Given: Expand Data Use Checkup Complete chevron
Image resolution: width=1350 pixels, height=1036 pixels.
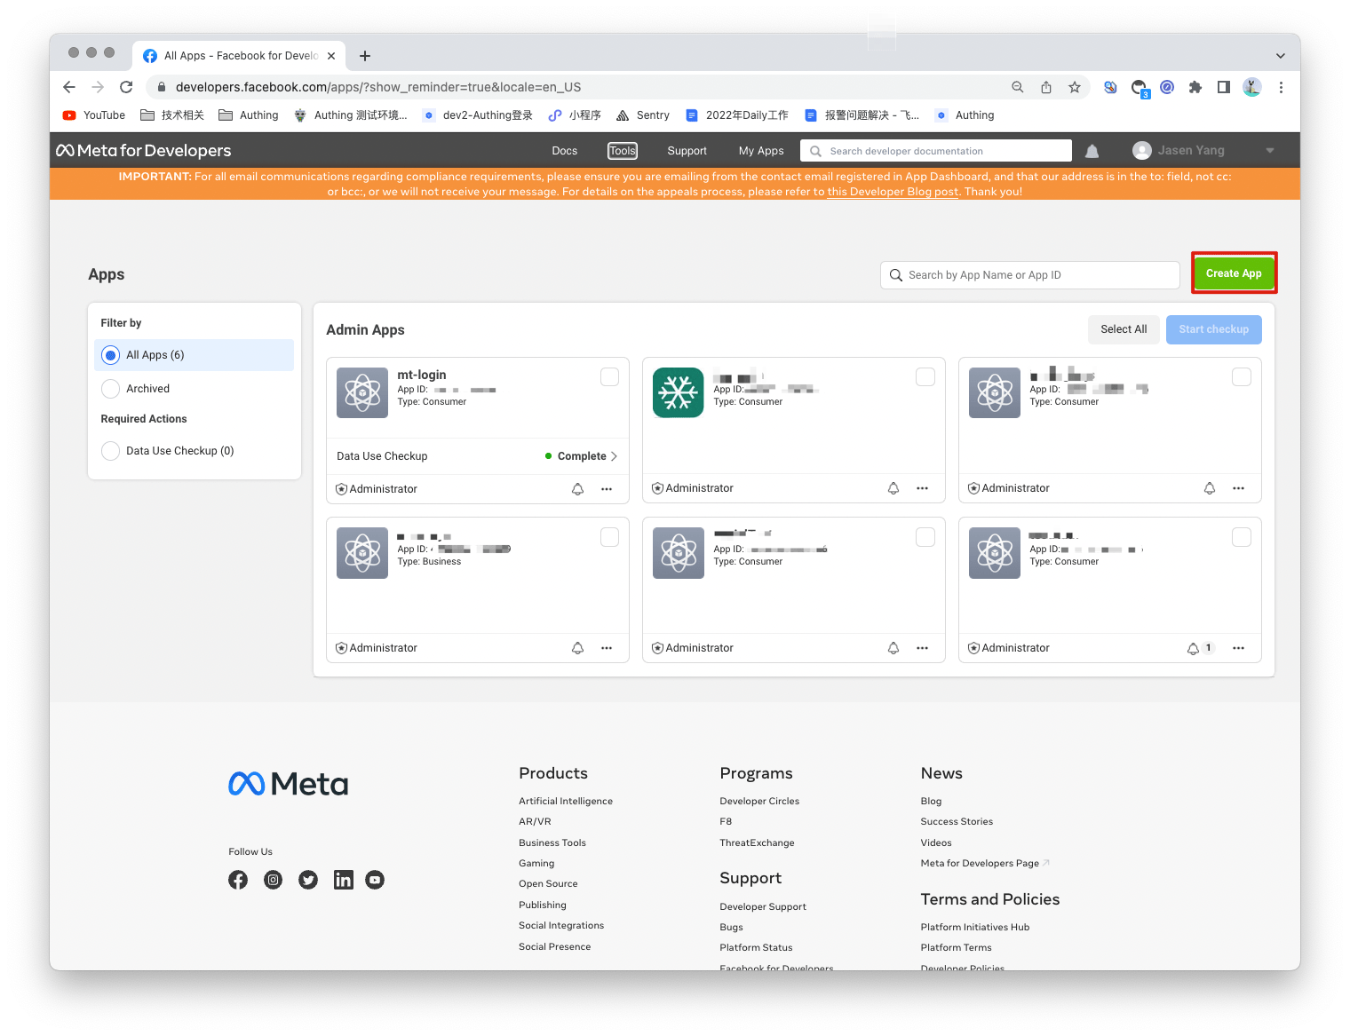Looking at the screenshot, I should [x=614, y=456].
